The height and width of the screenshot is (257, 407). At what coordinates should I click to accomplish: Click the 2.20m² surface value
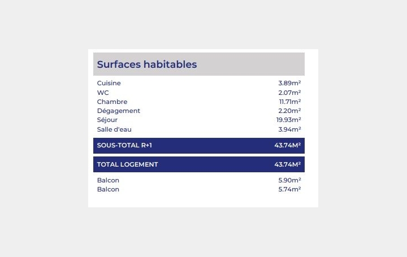pos(289,111)
